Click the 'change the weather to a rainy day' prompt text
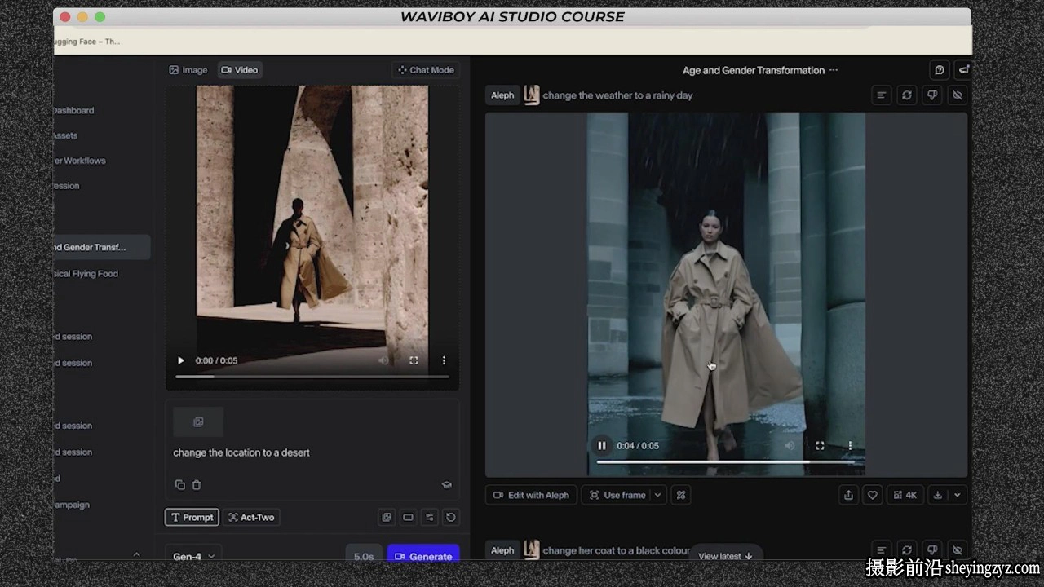Screen dimensions: 1044x587 coord(617,95)
